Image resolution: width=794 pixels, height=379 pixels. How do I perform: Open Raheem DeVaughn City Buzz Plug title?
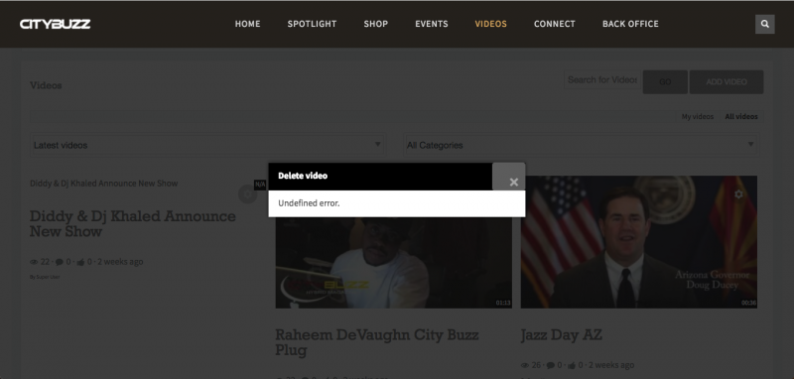click(377, 342)
